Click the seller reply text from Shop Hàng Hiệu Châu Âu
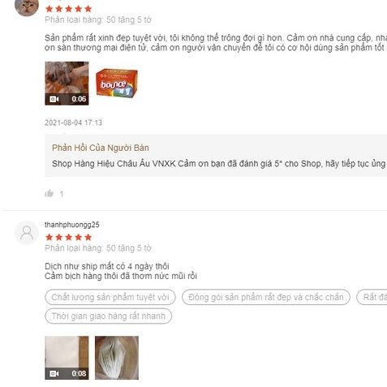 tap(219, 164)
